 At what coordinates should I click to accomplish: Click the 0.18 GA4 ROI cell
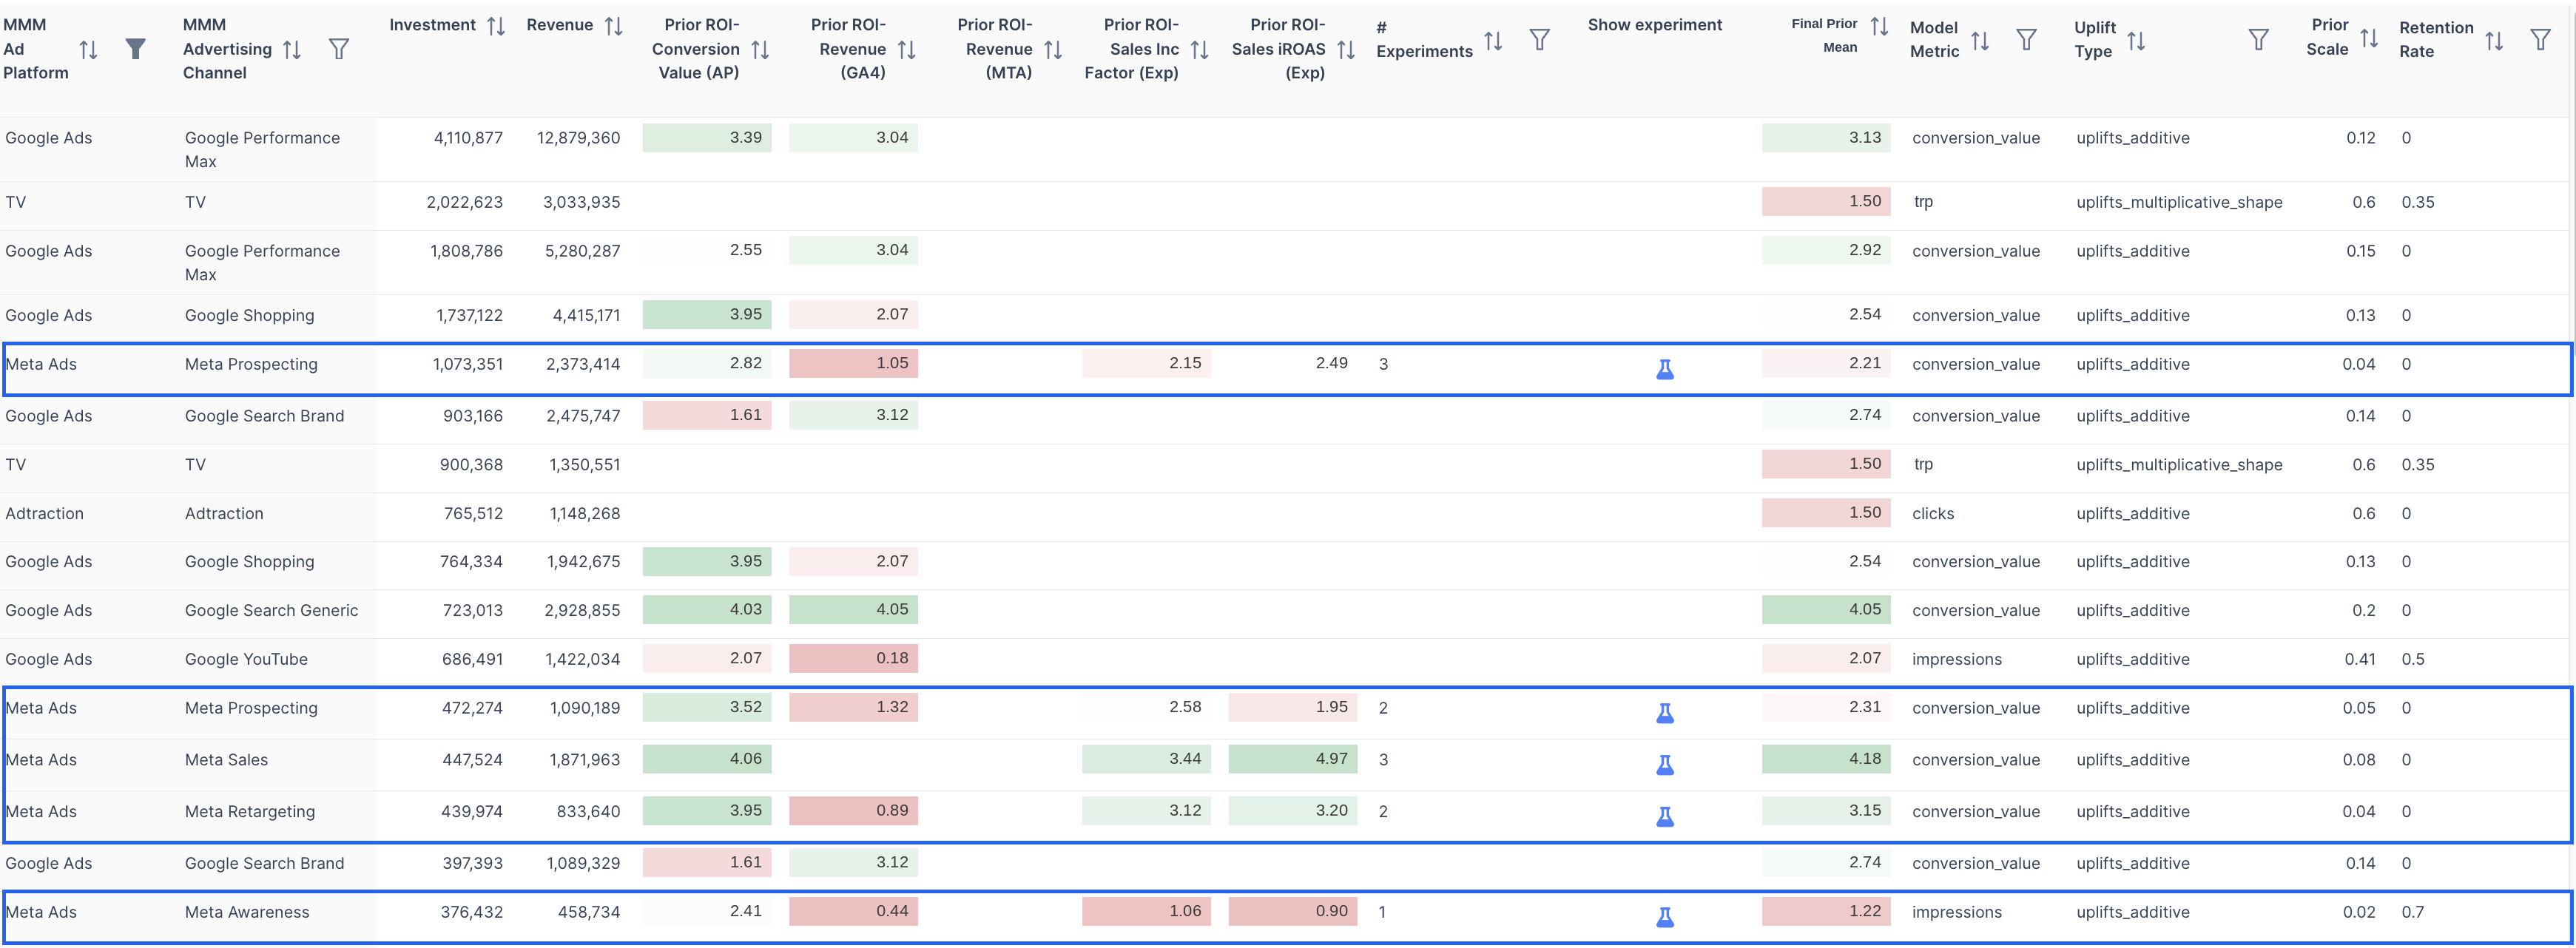(853, 659)
